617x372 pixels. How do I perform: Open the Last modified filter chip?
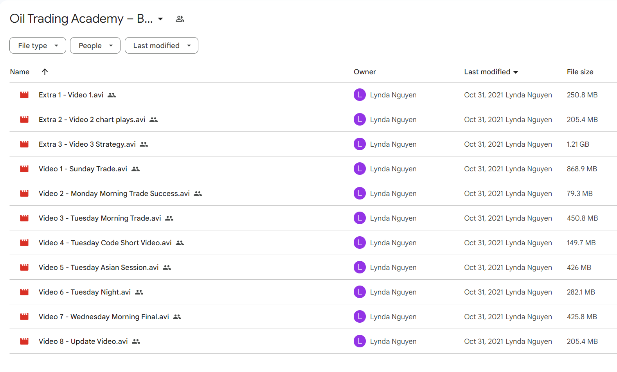[162, 45]
